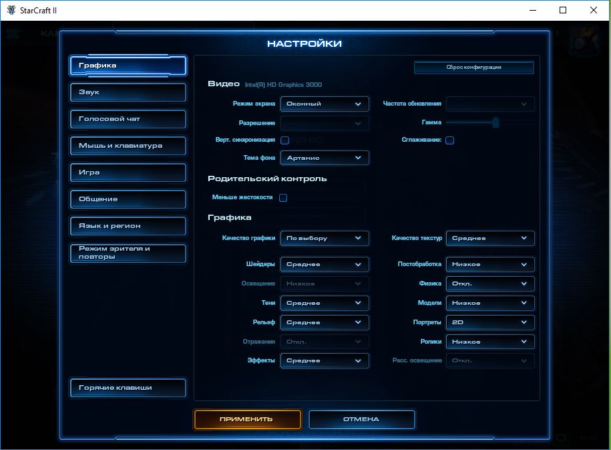The height and width of the screenshot is (450, 611).
Task: Open the Модели quality dropdown
Action: tap(490, 303)
